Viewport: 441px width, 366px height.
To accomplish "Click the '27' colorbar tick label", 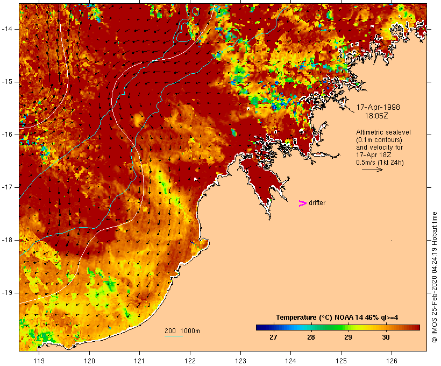I will pos(273,337).
